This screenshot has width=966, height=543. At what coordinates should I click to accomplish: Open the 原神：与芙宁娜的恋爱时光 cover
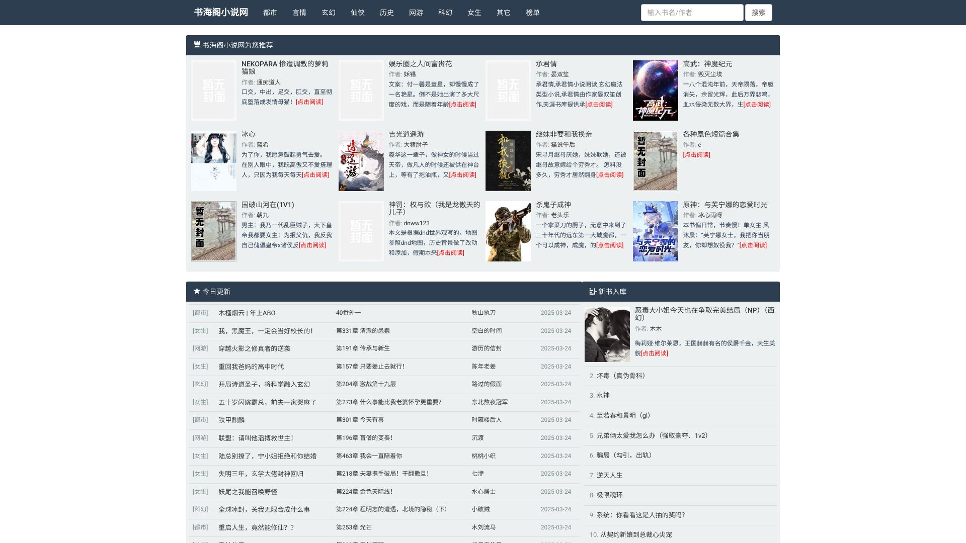pos(655,231)
